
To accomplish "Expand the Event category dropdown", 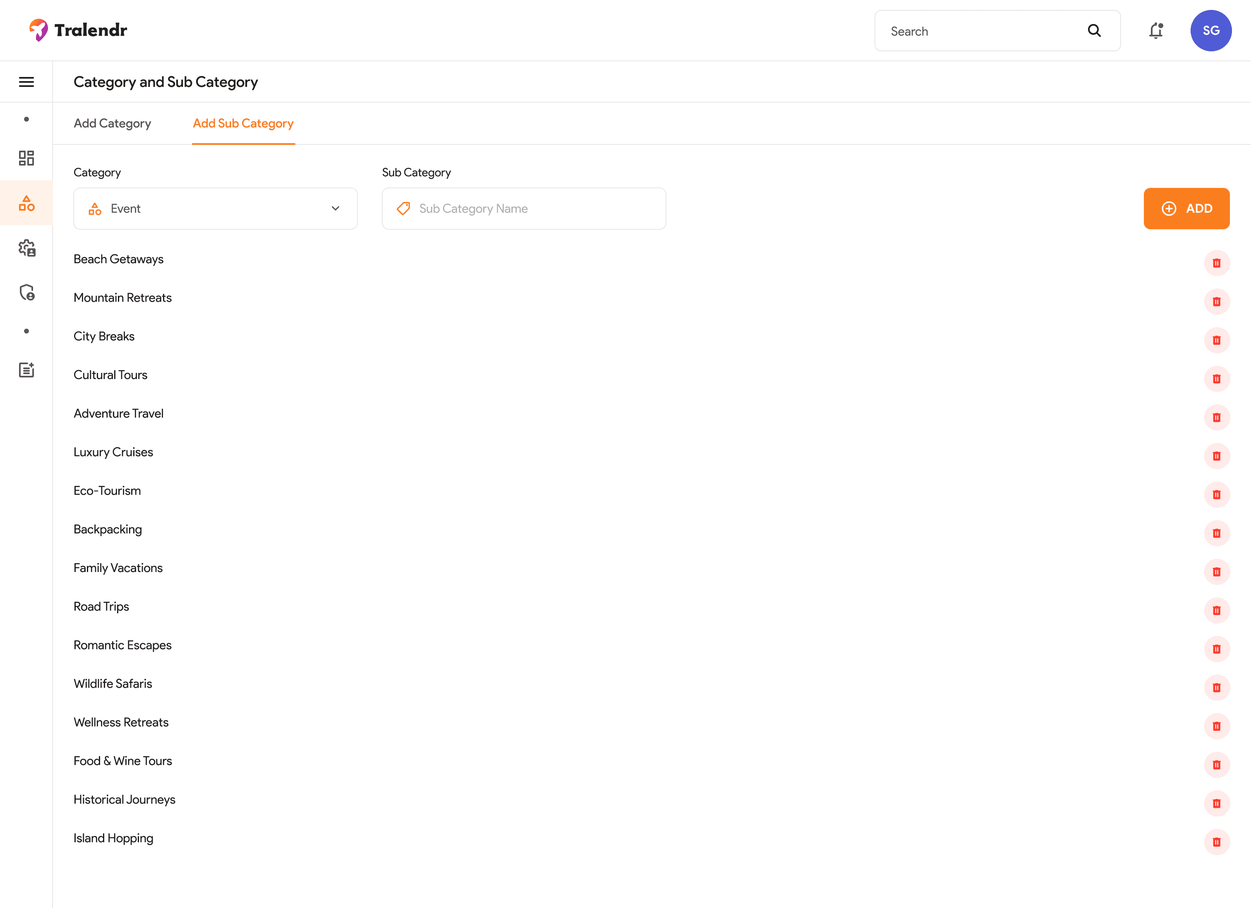I will (215, 209).
